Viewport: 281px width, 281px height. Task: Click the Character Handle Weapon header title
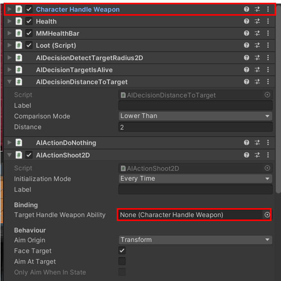78,9
